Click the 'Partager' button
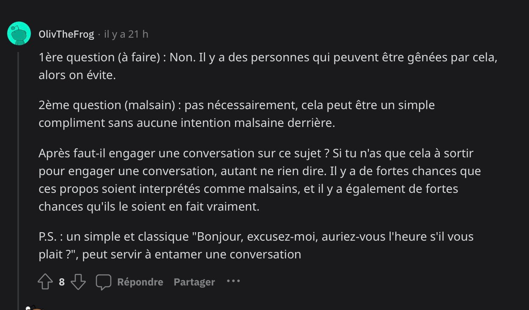The height and width of the screenshot is (310, 529). pos(194,282)
